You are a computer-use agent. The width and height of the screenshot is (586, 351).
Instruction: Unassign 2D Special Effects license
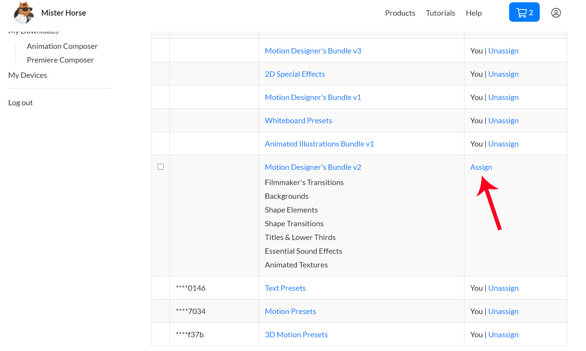coord(503,74)
